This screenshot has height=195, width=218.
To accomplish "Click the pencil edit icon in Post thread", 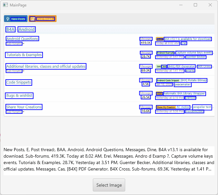I will 33,19.
